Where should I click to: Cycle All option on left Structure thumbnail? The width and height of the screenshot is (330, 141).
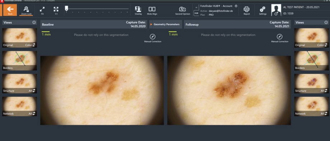coord(32,91)
